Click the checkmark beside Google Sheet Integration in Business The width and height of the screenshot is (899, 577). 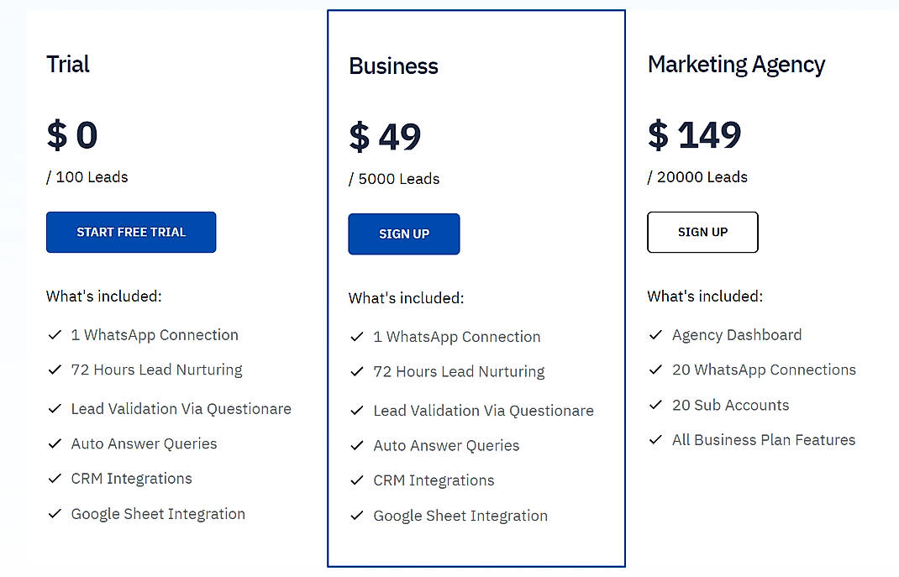(357, 515)
